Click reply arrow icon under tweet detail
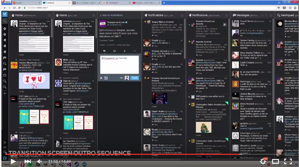This screenshot has height=167, width=299. tap(104, 51)
